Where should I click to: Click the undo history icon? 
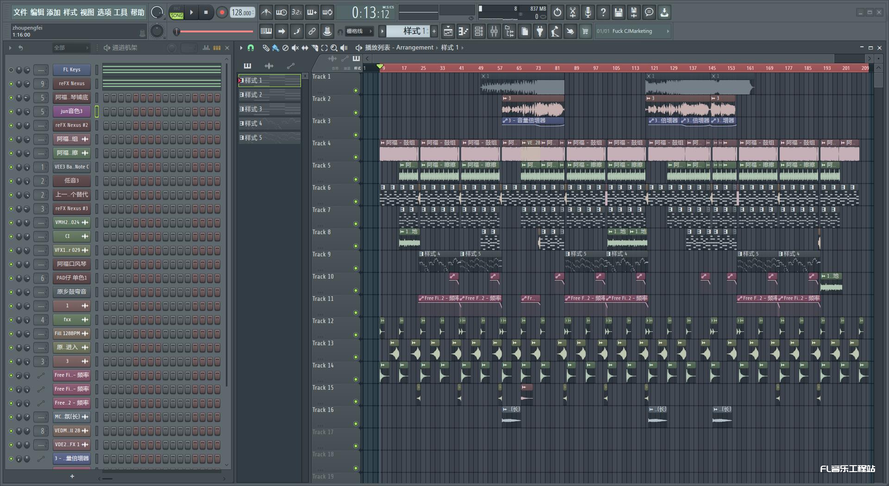(557, 12)
